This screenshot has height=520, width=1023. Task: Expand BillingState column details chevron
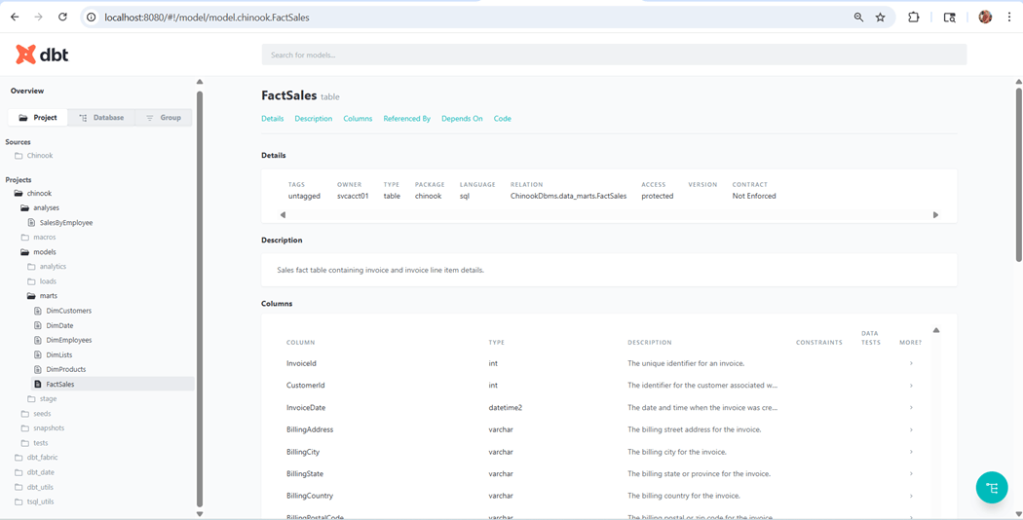(x=911, y=473)
